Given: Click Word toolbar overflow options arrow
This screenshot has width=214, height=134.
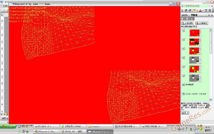Looking at the screenshot, I should click(x=213, y=10).
